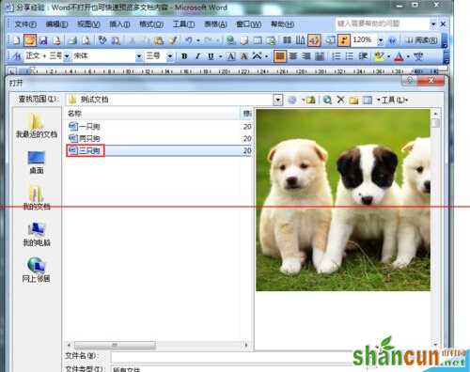470x372 pixels.
Task: Expand the font size 三号 dropdown
Action: point(169,56)
